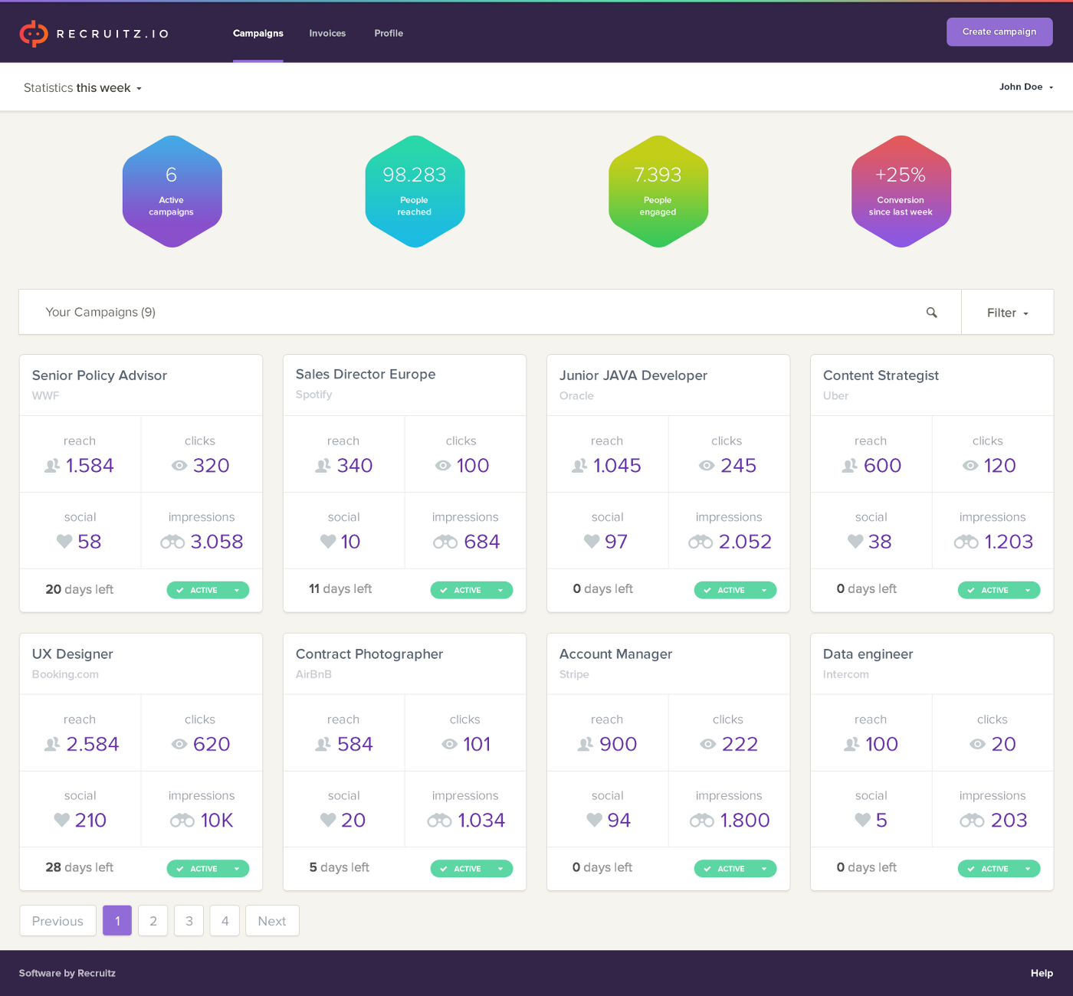Click the Software by Recruitz footer link
Screen dimensions: 1073x996
[67, 973]
